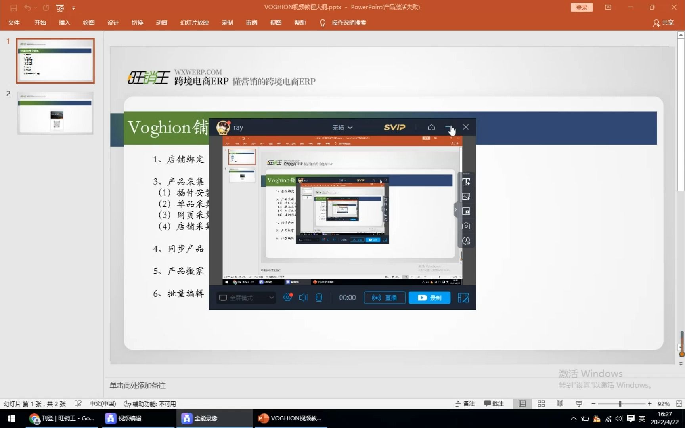Viewport: 685px width, 428px height.
Task: Click the SVIP badge in recorder
Action: point(394,127)
